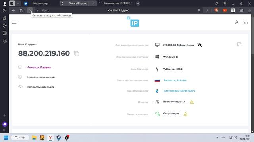Switch the РУС keyboard language
Viewport: 254px width, 142px height.
click(x=223, y=138)
